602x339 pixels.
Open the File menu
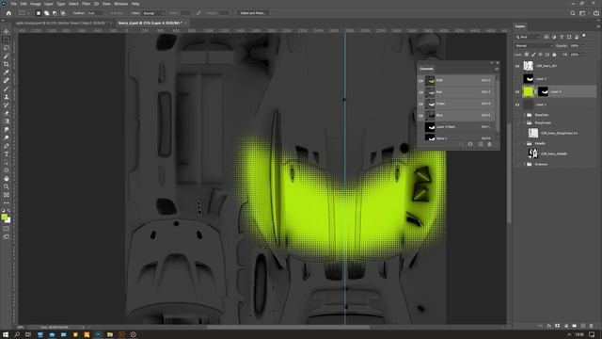point(13,4)
